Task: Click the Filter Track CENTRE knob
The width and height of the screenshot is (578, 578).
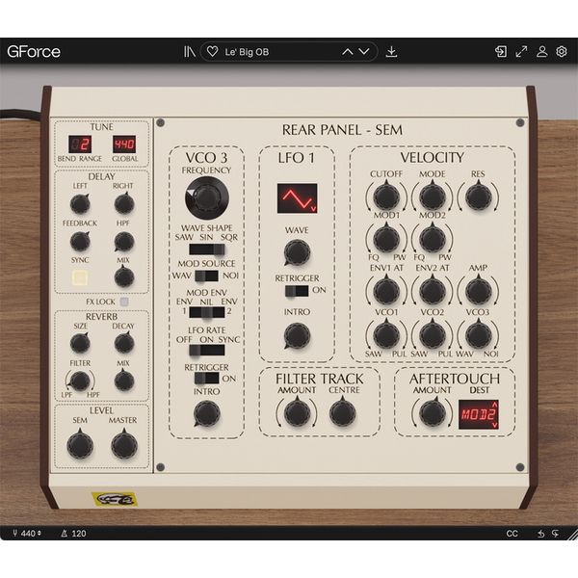Action: (x=342, y=413)
